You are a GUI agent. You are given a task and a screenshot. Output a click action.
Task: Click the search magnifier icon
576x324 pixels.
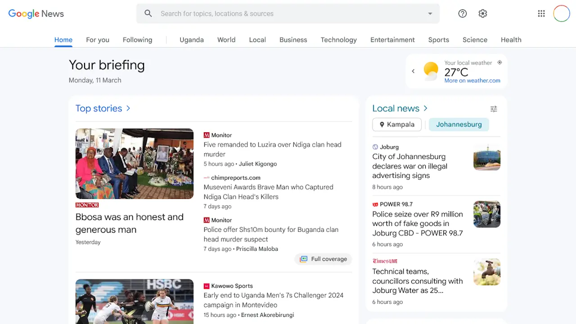tap(148, 13)
